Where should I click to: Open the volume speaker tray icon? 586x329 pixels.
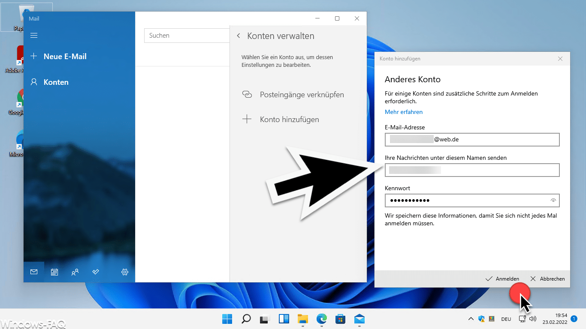533,319
